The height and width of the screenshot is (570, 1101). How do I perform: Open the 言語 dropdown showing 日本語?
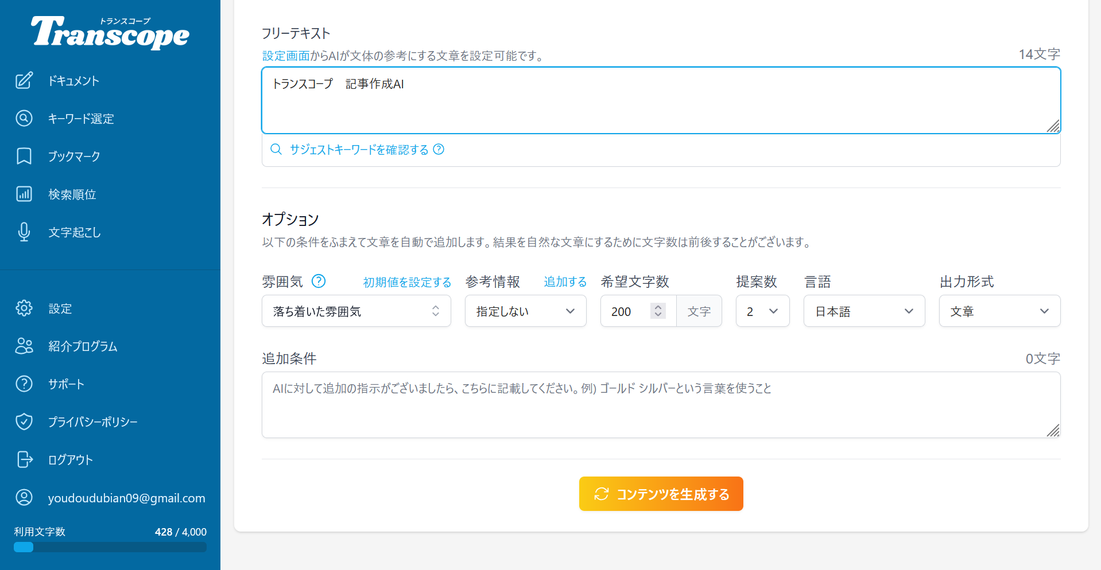(x=864, y=311)
